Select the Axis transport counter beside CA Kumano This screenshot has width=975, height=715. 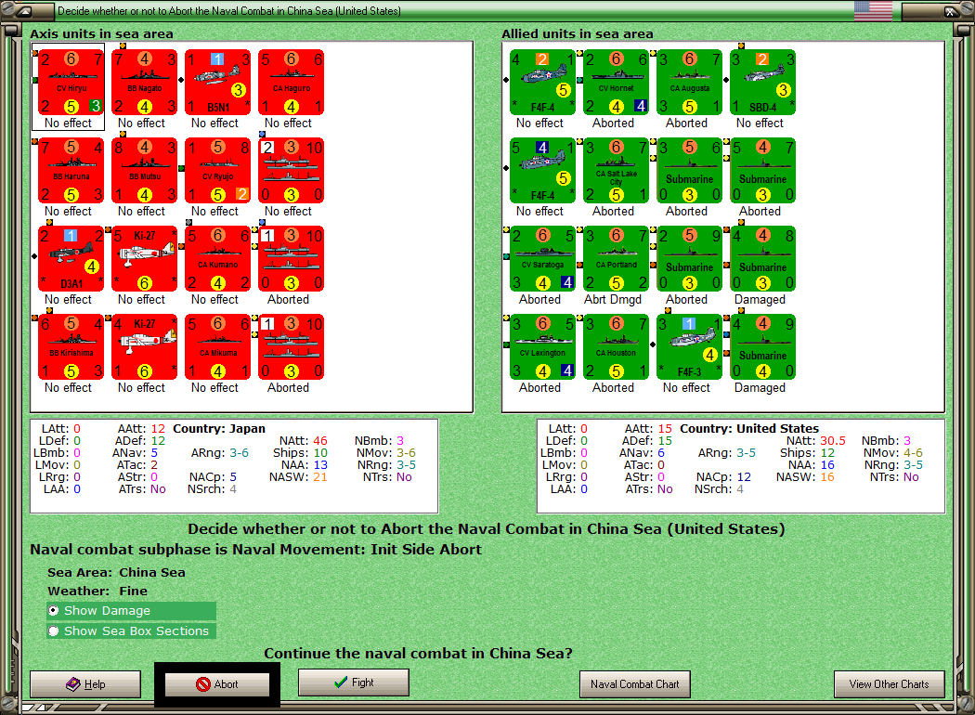pos(292,259)
